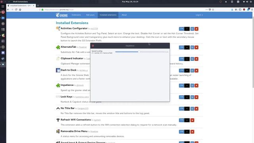Toggle No Title Bar on/off switch

pos(184,108)
